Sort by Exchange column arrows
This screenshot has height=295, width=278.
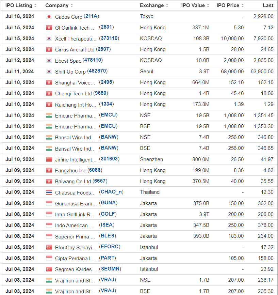(x=167, y=6)
